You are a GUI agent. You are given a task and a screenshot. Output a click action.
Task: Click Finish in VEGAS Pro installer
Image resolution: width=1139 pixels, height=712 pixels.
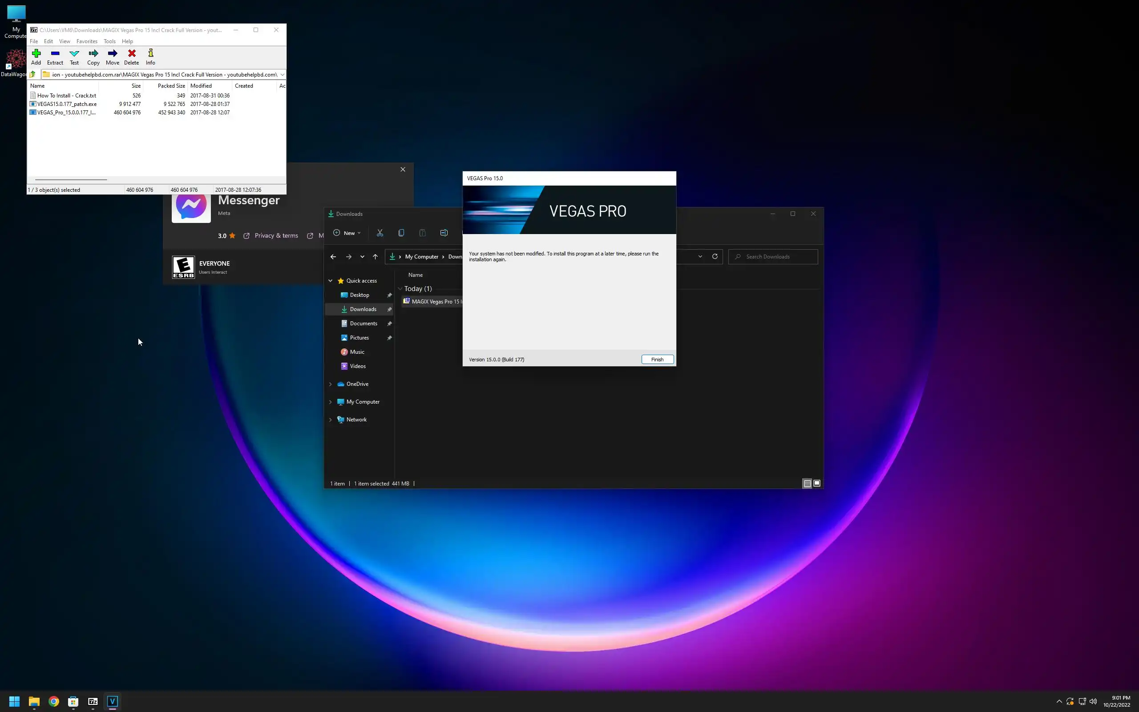(x=657, y=359)
